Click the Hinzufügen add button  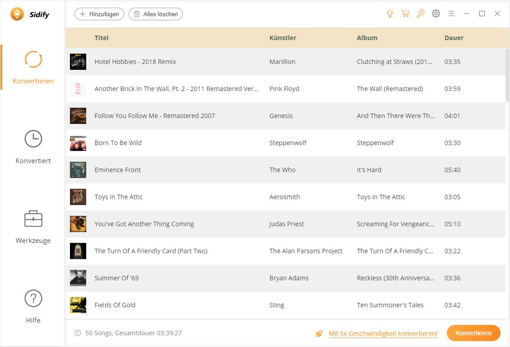click(x=99, y=14)
